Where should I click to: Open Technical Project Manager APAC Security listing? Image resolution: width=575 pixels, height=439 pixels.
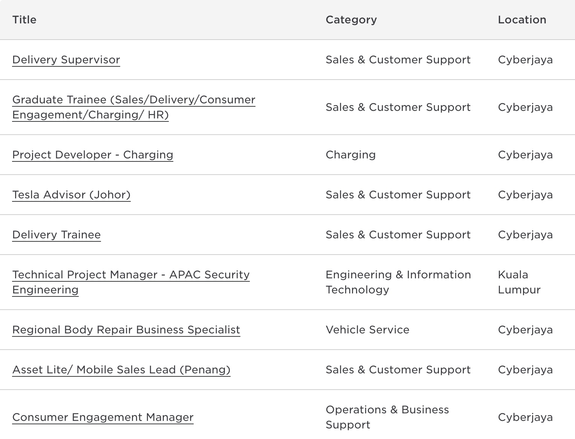pyautogui.click(x=131, y=282)
